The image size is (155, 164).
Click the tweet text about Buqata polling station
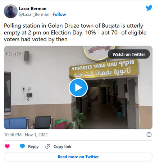click(75, 32)
